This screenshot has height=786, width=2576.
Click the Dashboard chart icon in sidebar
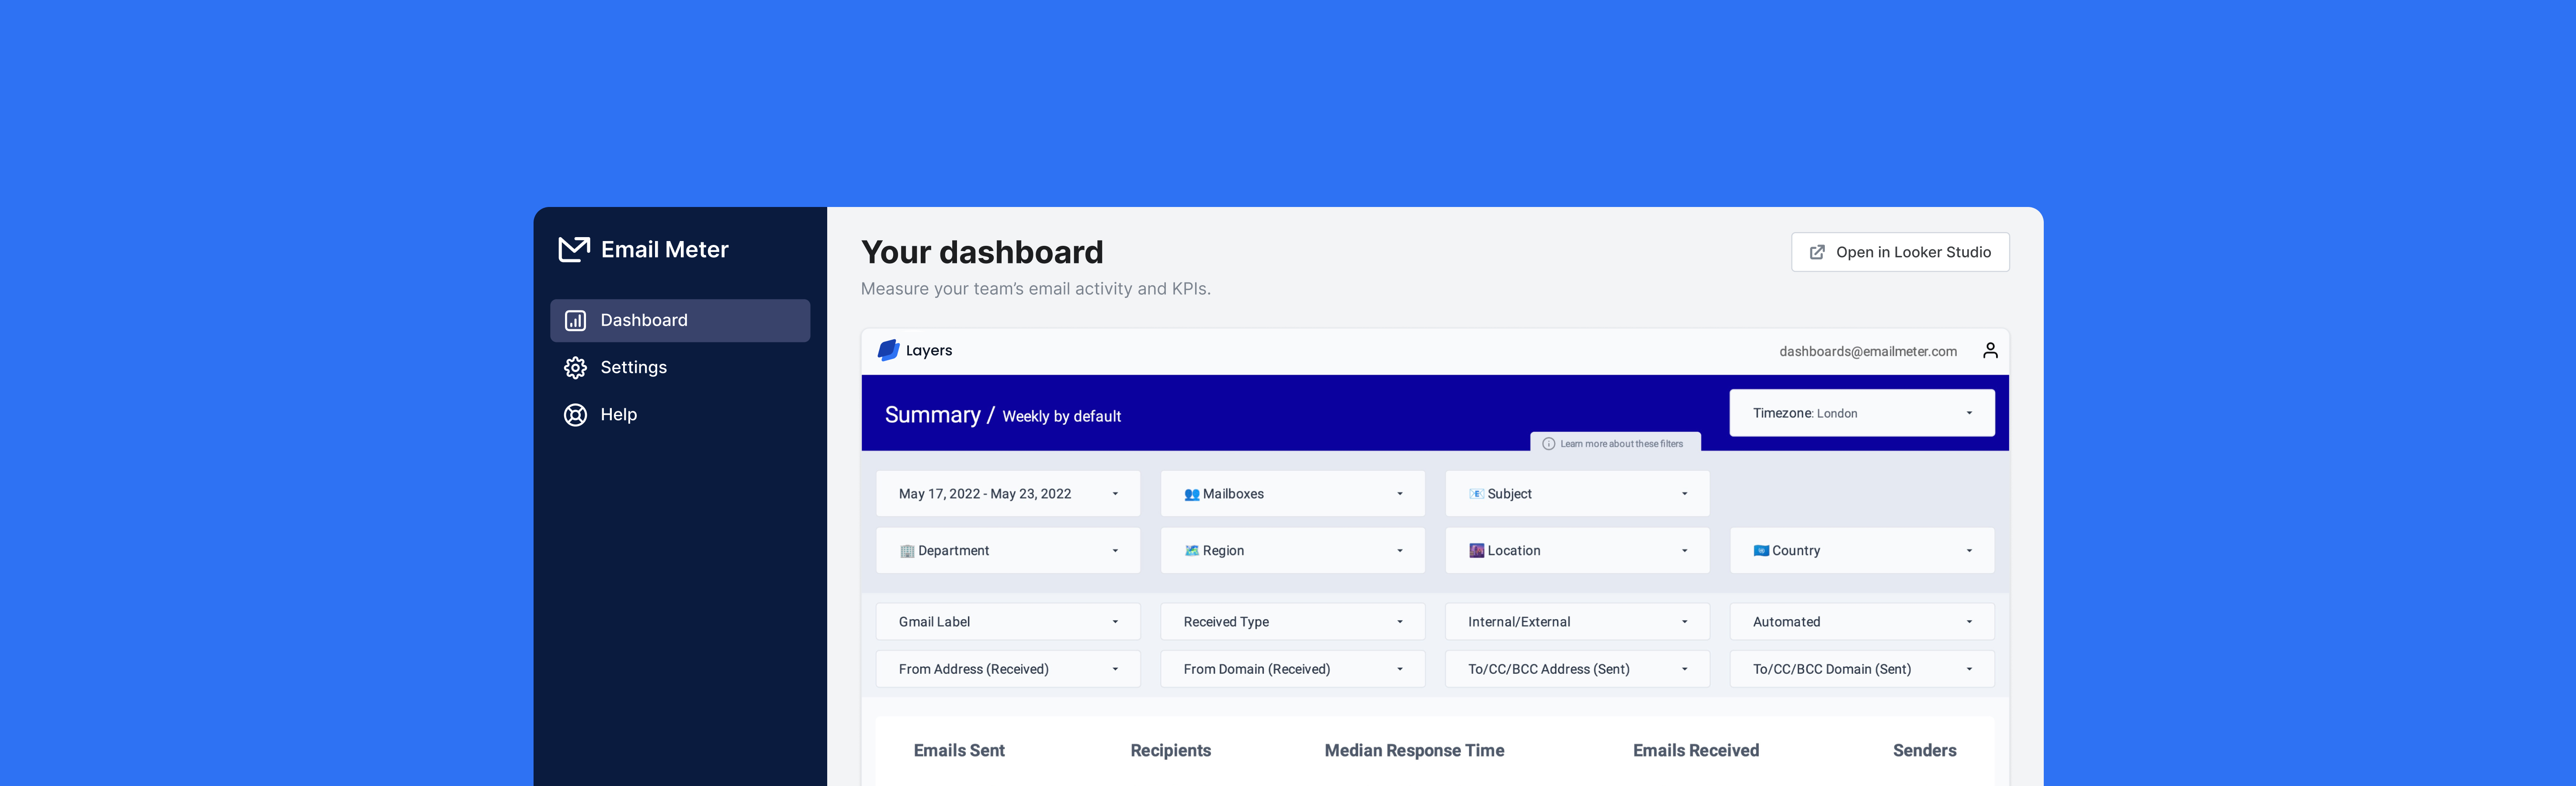point(575,321)
